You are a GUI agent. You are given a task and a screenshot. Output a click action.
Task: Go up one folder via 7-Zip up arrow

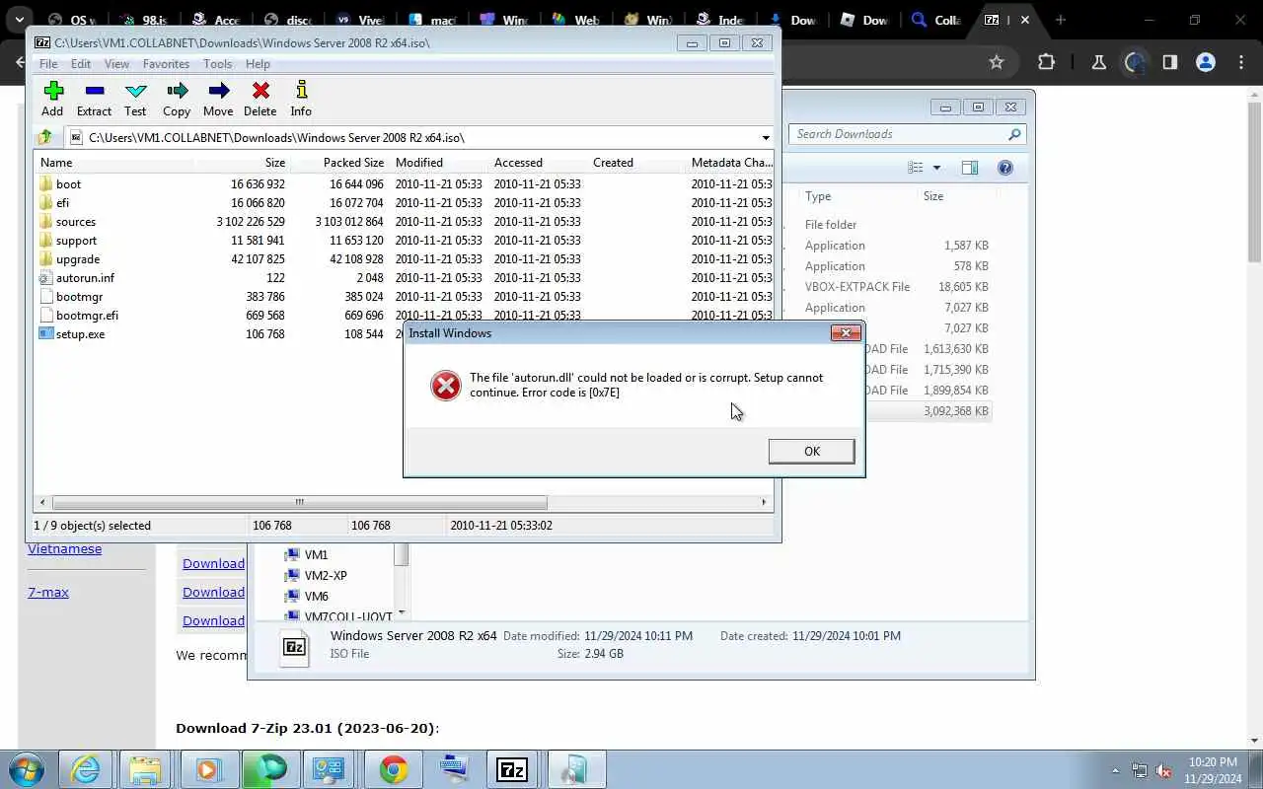[45, 138]
